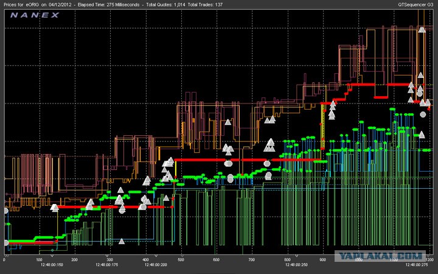Click the x-axis tick label '100'

39,260
